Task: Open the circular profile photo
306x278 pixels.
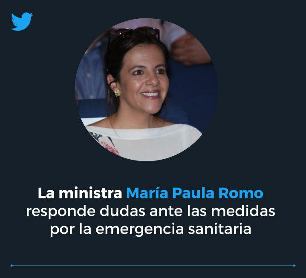Action: pos(146,90)
